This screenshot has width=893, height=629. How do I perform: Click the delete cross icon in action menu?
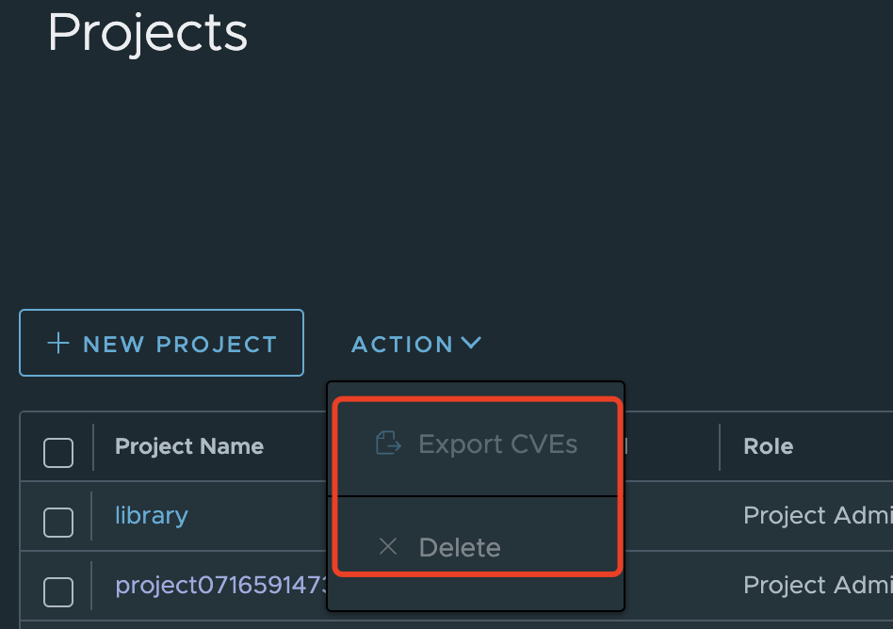click(x=388, y=546)
